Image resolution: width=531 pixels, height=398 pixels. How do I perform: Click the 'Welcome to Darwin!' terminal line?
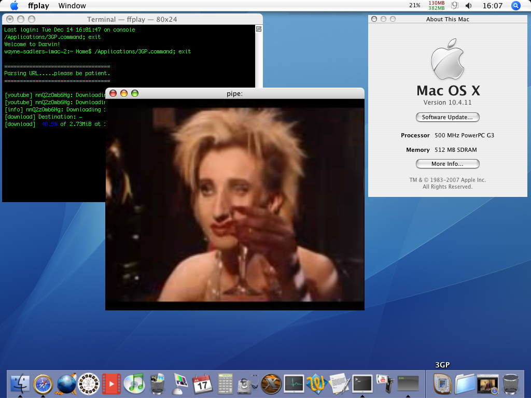coord(32,44)
